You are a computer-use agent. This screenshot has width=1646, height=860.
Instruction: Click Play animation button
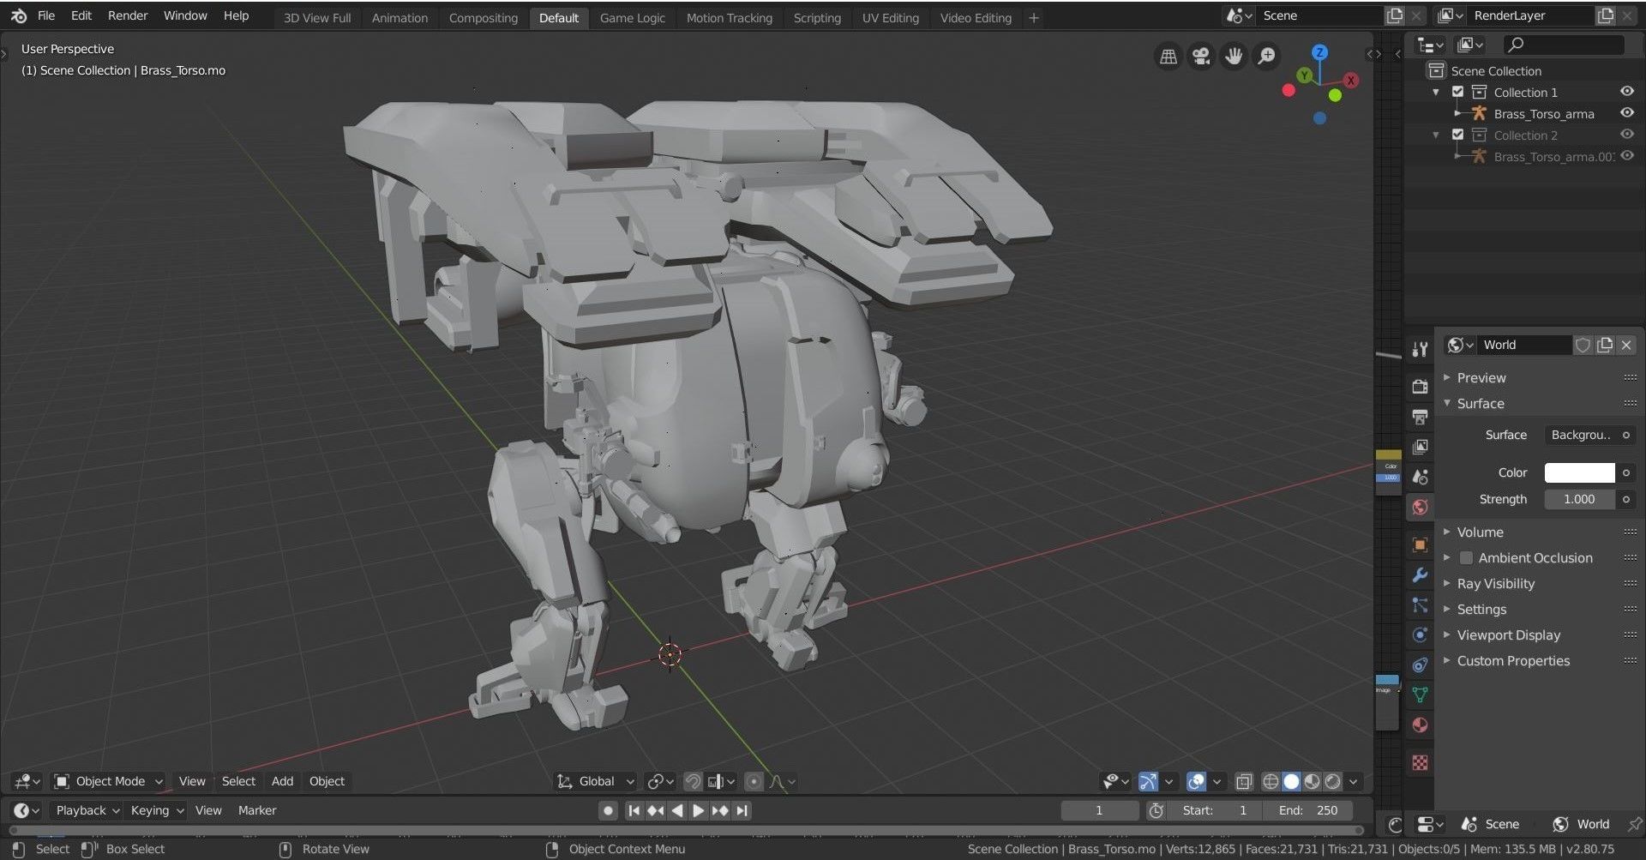[699, 810]
